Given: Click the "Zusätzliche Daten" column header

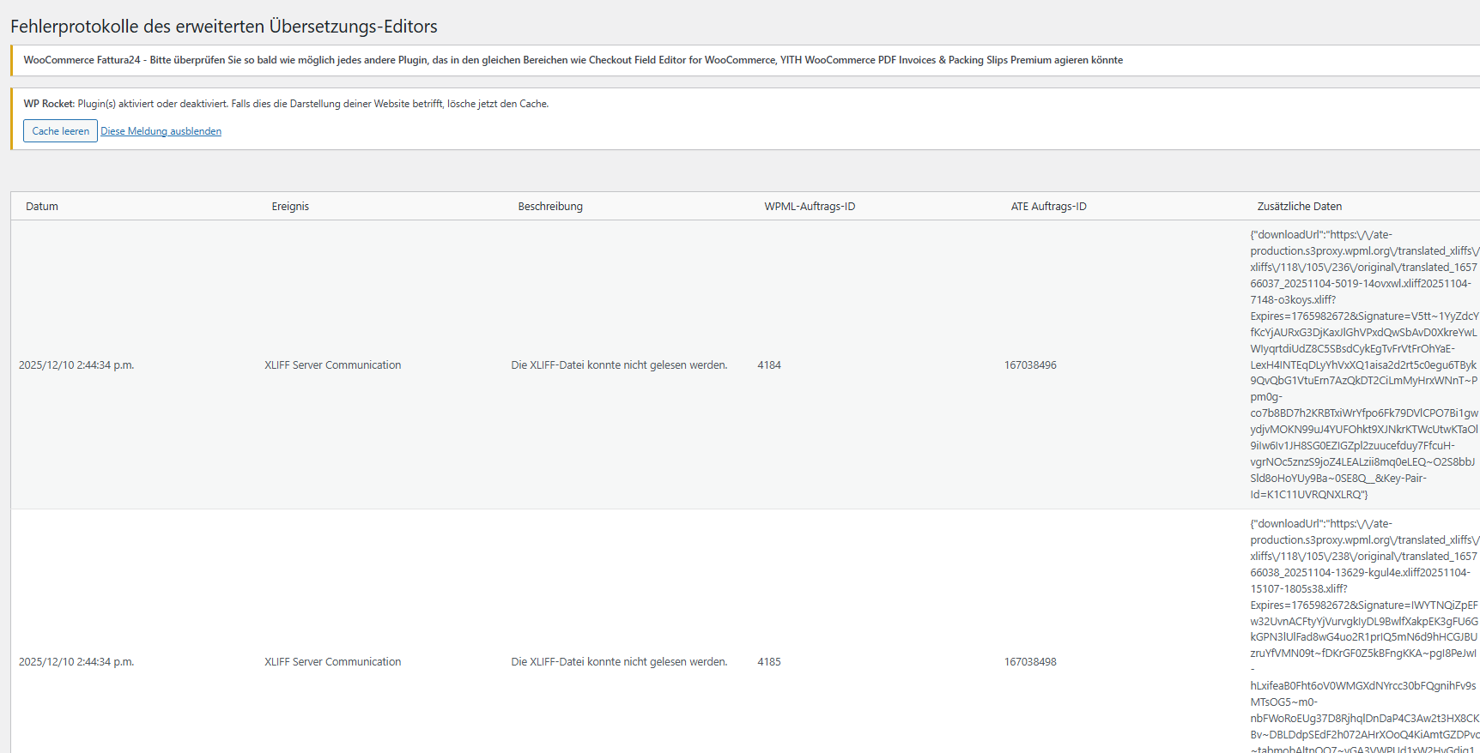Looking at the screenshot, I should pyautogui.click(x=1299, y=207).
